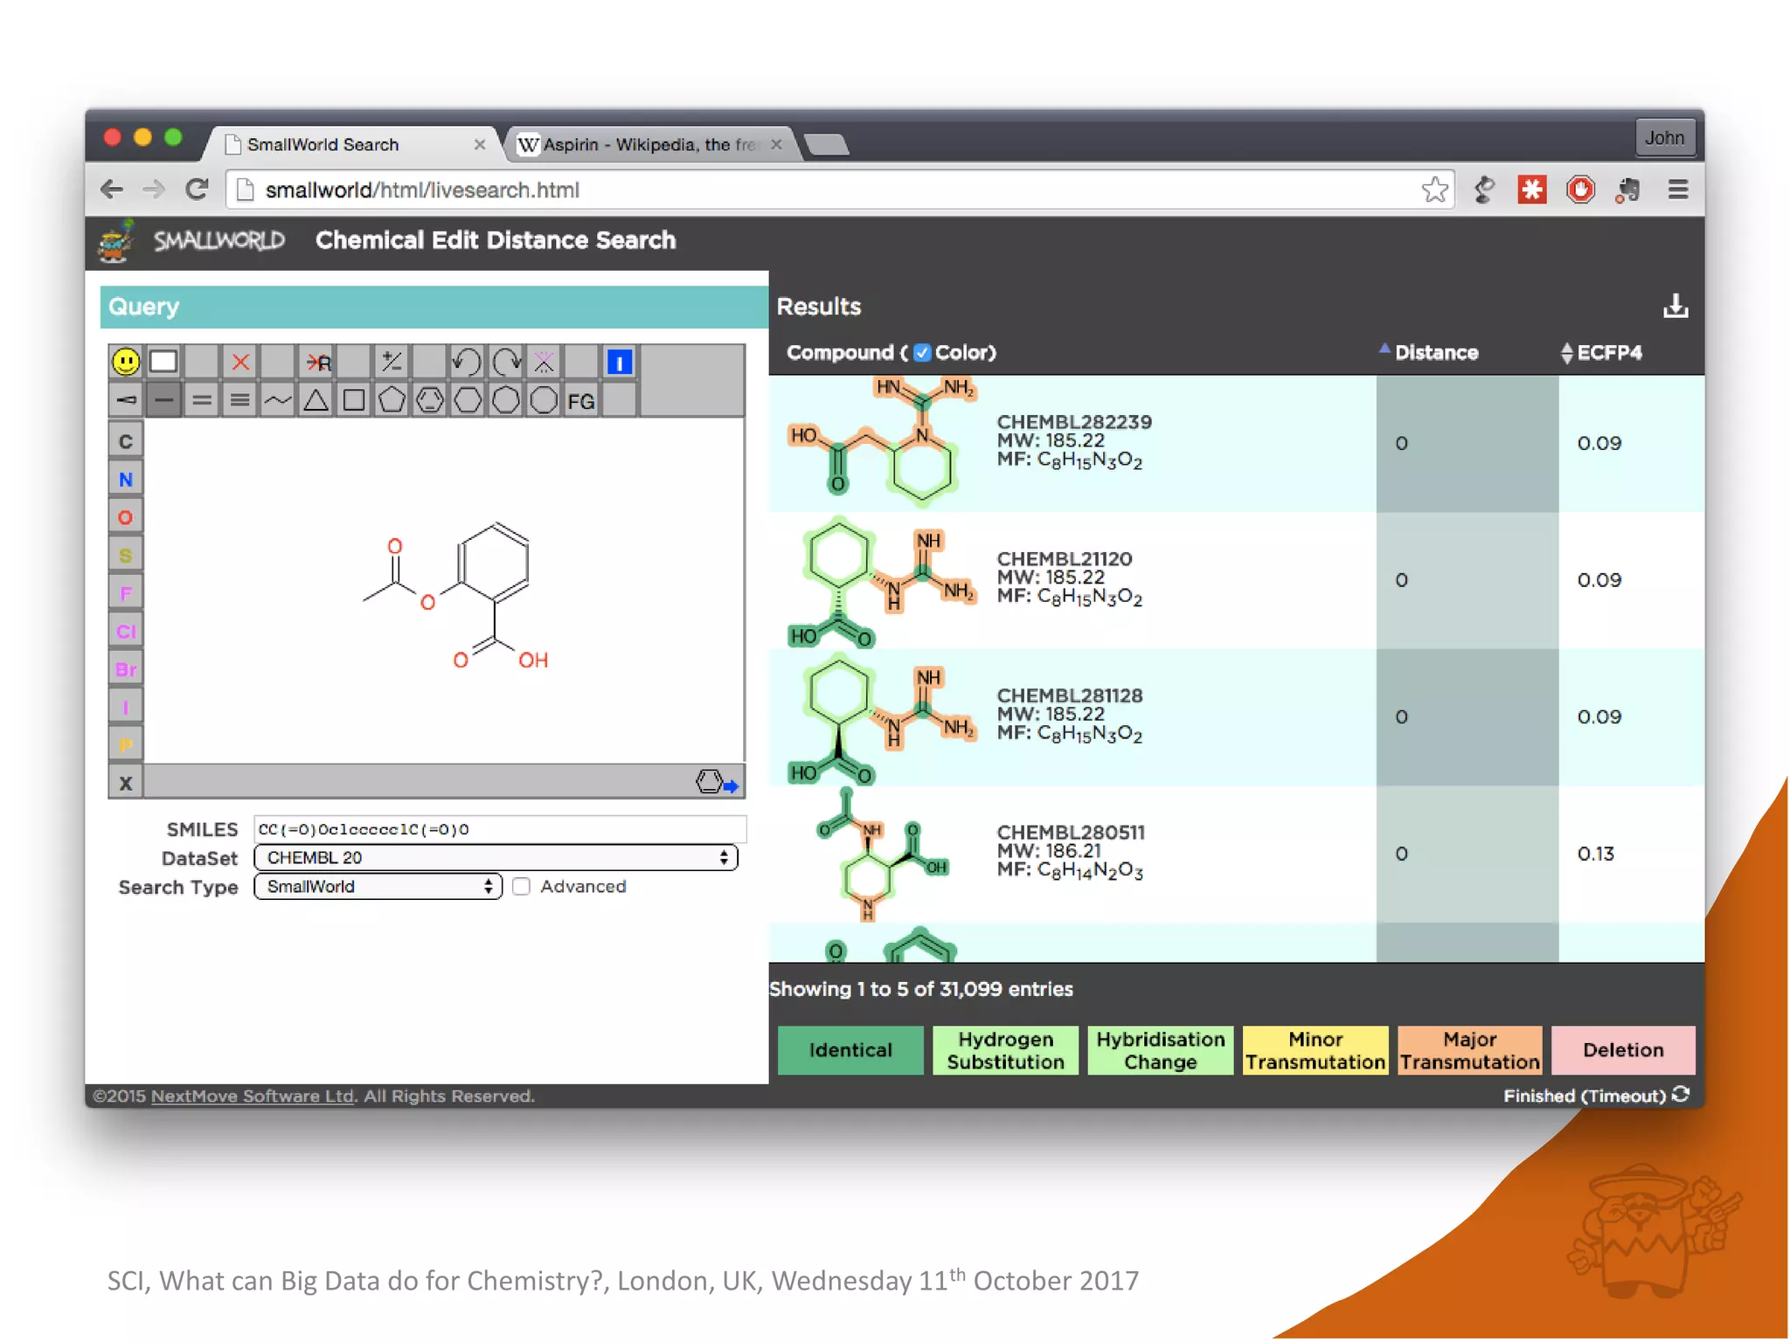
Task: Click the FG functional groups button
Action: pyautogui.click(x=581, y=401)
